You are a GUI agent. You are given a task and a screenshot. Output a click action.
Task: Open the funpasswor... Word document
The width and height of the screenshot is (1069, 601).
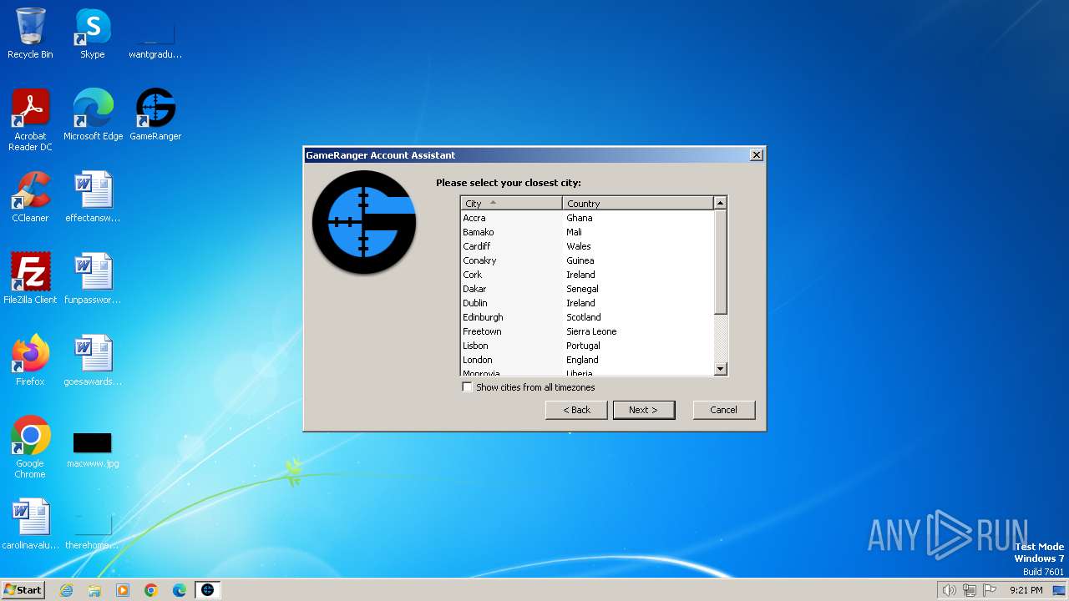point(93,279)
